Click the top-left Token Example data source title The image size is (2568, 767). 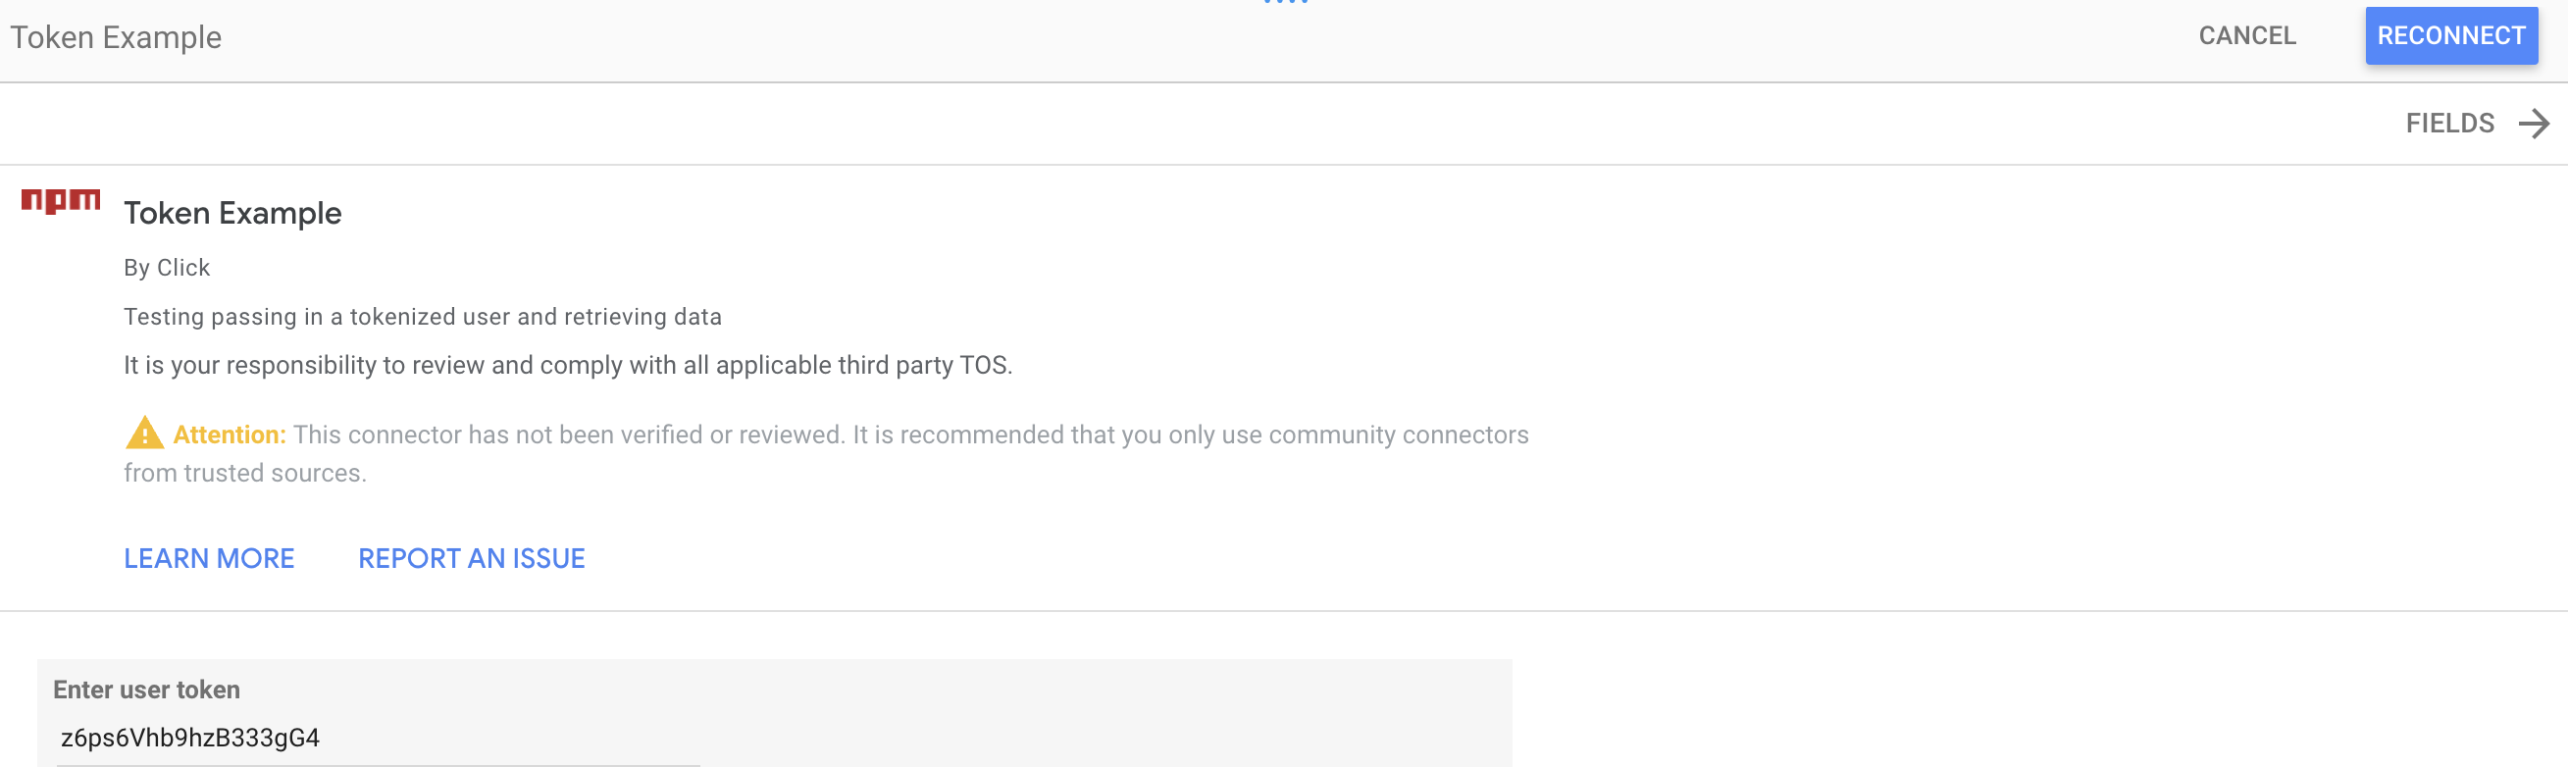[x=116, y=38]
